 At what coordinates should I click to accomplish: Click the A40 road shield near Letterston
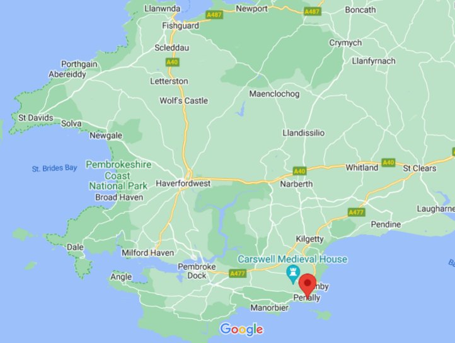(172, 62)
